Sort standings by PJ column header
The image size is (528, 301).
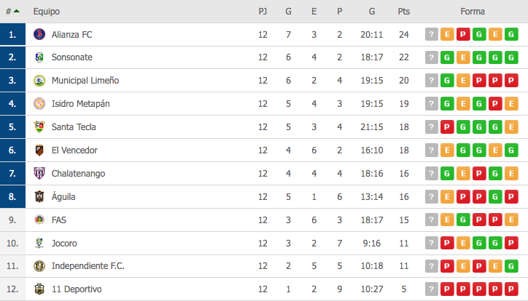point(263,12)
